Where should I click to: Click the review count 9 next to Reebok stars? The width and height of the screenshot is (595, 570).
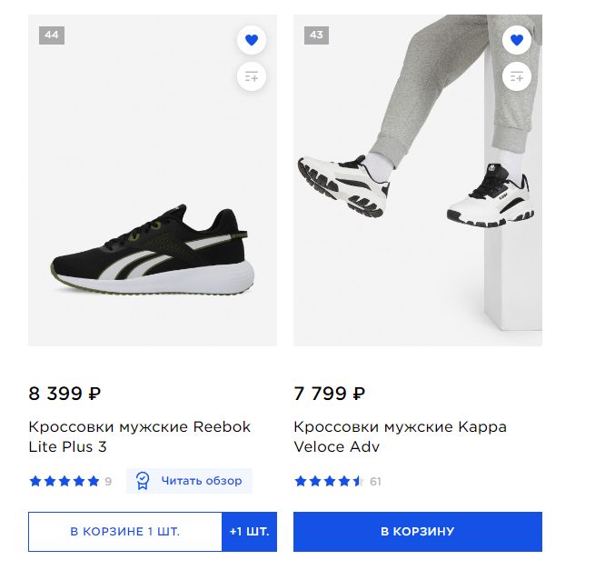click(108, 482)
